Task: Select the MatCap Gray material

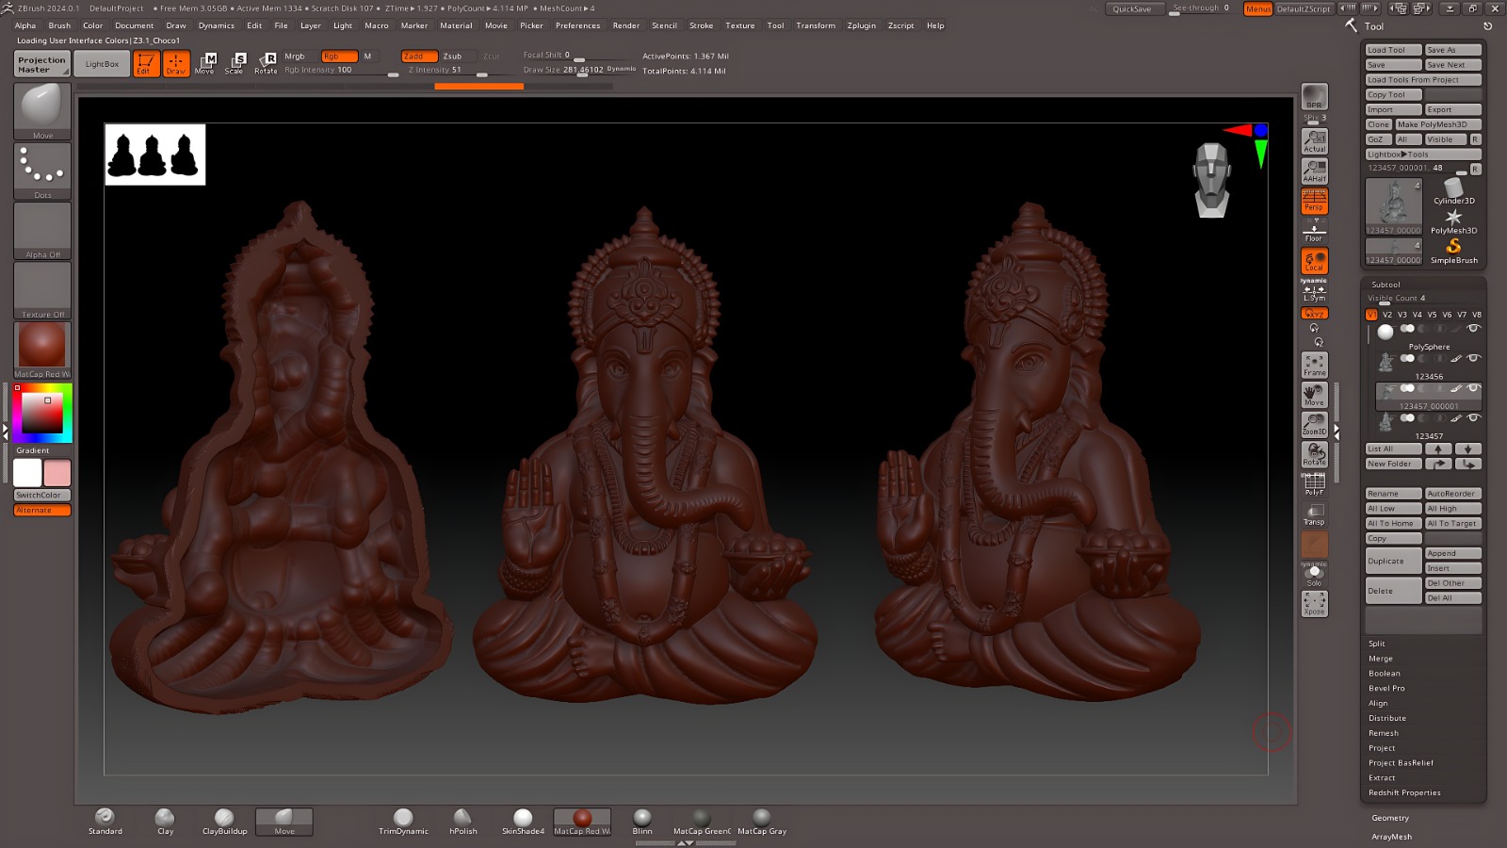Action: coord(762,822)
